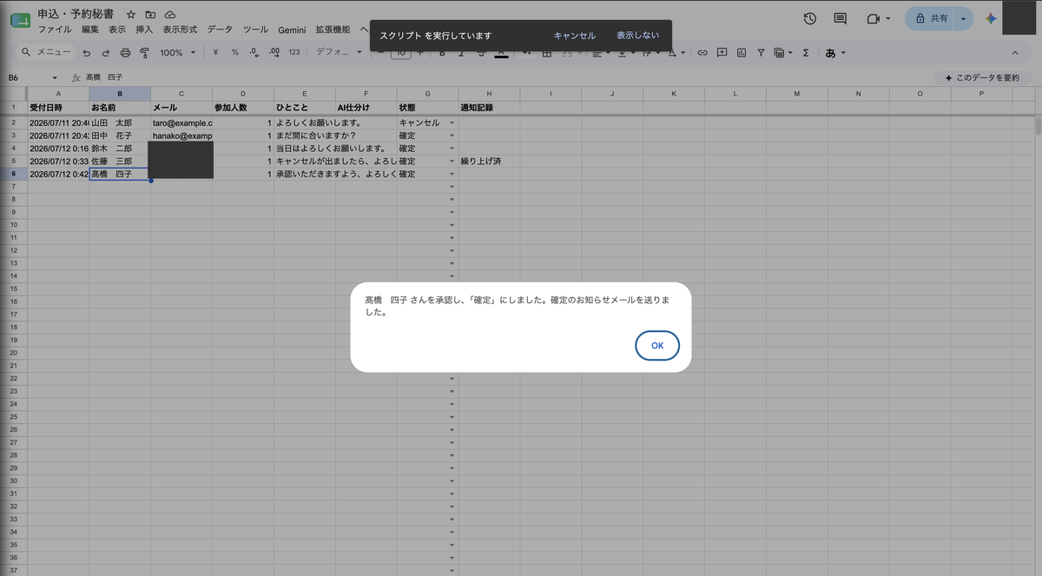The width and height of the screenshot is (1042, 576).
Task: Click the print icon in toolbar
Action: (125, 52)
